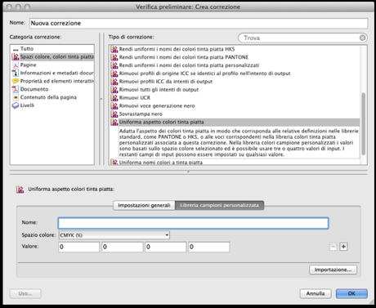Confirm with the OK button

(351, 293)
